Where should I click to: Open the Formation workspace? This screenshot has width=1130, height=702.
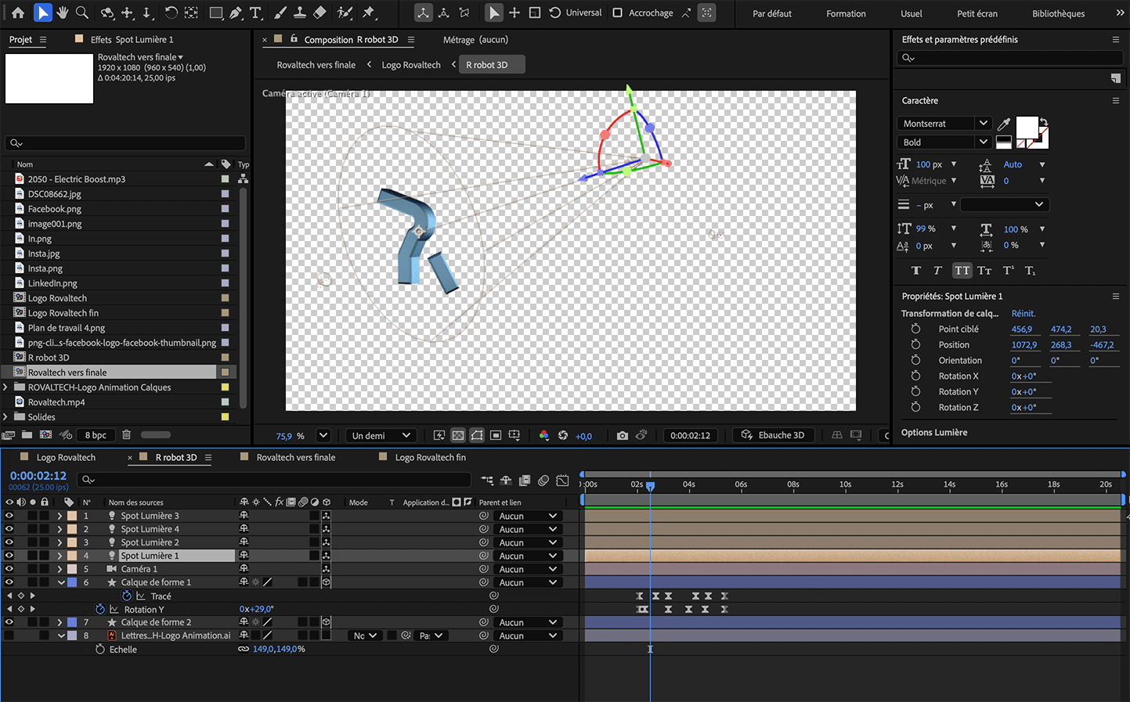pyautogui.click(x=846, y=13)
